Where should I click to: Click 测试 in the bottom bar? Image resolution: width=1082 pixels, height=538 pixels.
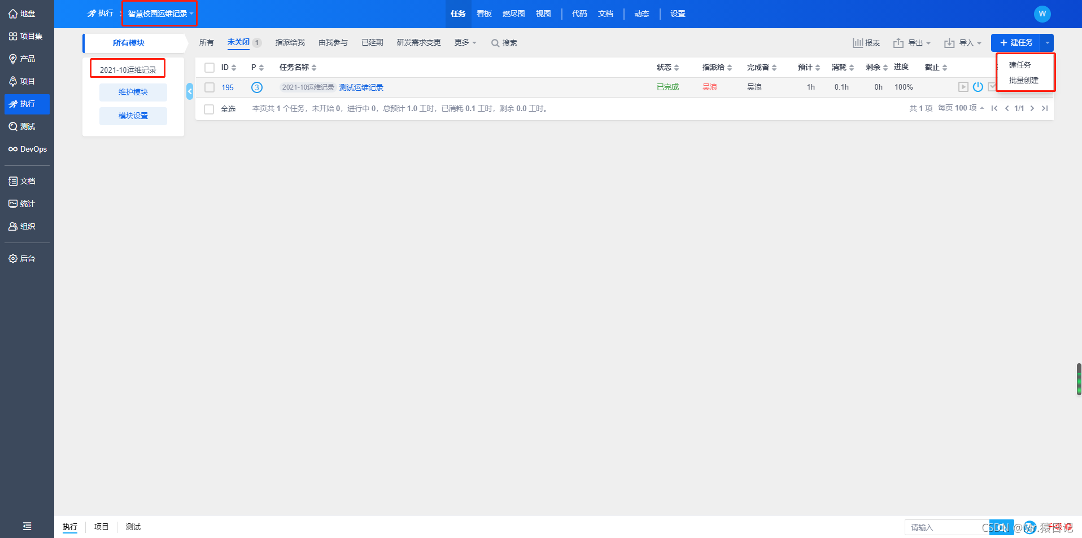point(133,527)
